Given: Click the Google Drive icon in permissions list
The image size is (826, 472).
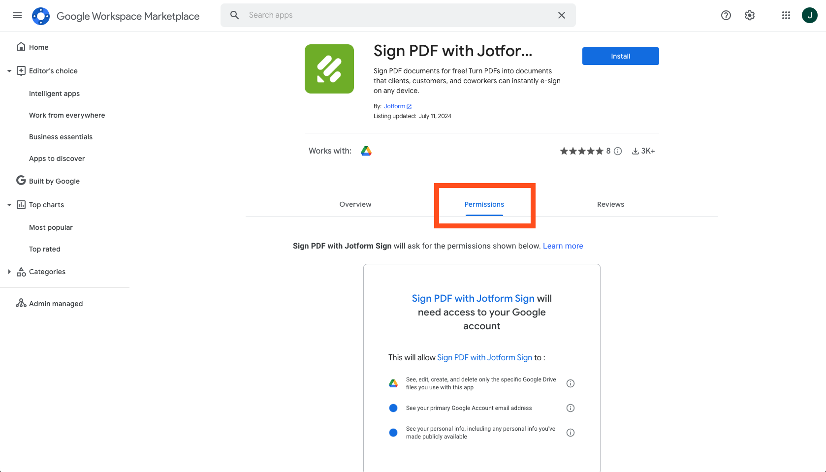Looking at the screenshot, I should pos(393,383).
